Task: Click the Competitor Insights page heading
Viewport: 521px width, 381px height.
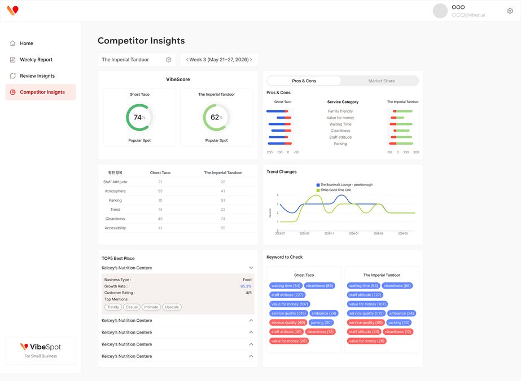Action: pyautogui.click(x=141, y=41)
